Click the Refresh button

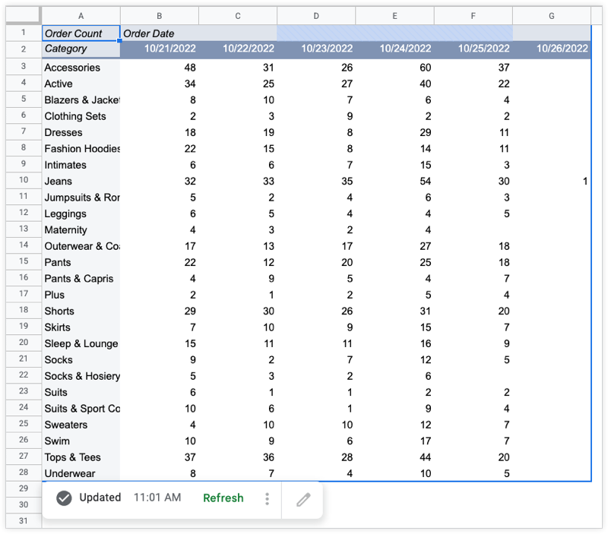click(x=223, y=498)
